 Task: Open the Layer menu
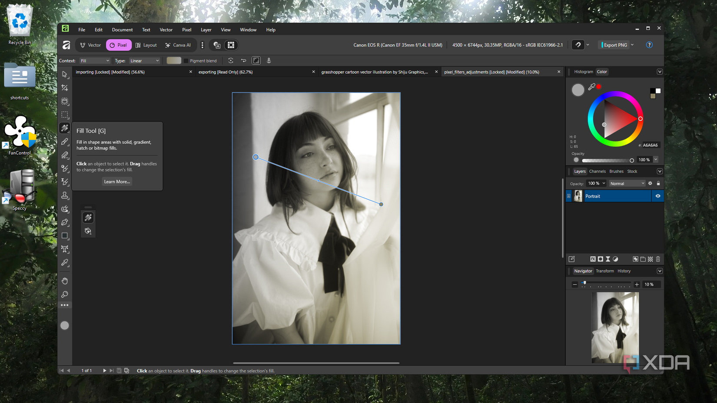click(206, 30)
